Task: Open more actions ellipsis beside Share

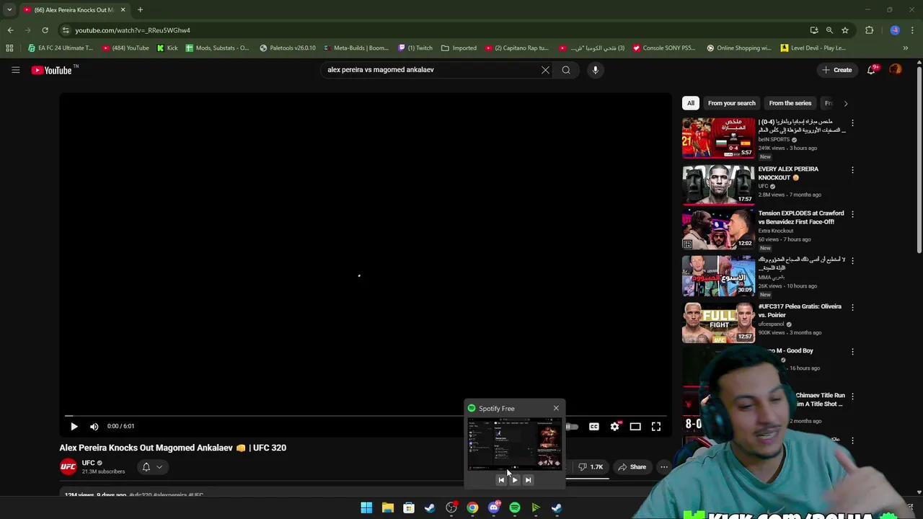Action: [x=664, y=466]
